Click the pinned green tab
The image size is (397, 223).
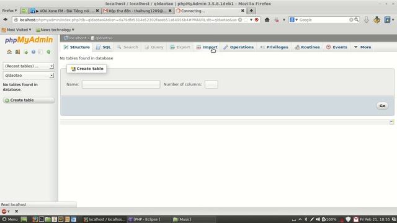pos(24,11)
